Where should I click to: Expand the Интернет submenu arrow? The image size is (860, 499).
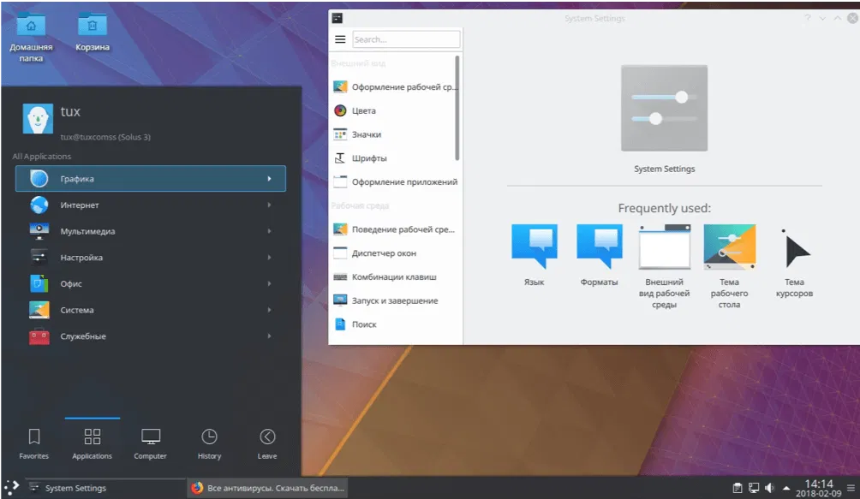(269, 205)
